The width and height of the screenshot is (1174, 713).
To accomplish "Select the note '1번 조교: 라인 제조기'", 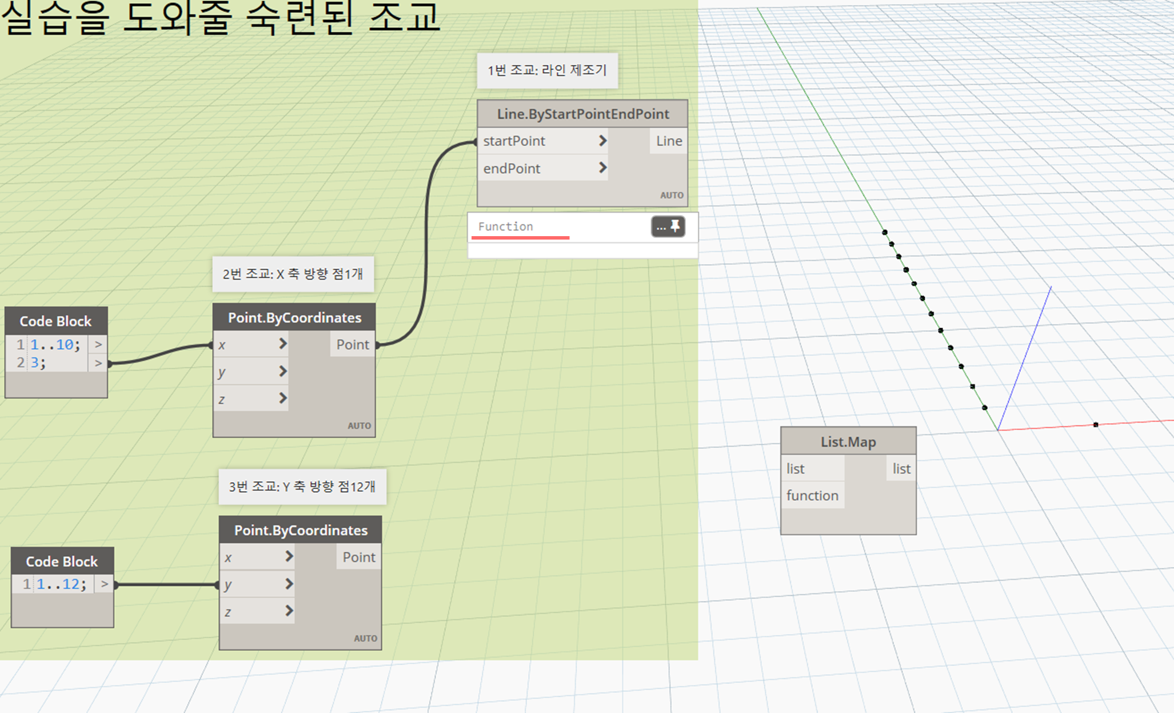I will tap(548, 70).
